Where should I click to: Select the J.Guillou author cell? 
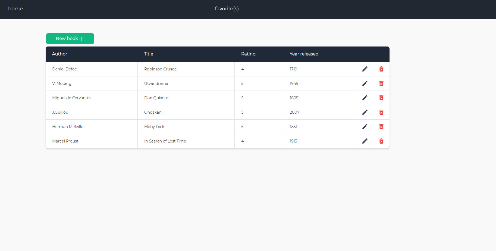(92, 112)
